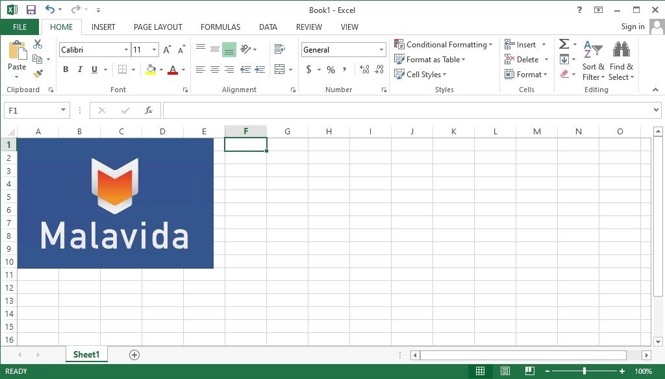Toggle Bold formatting
This screenshot has width=665, height=379.
66,69
